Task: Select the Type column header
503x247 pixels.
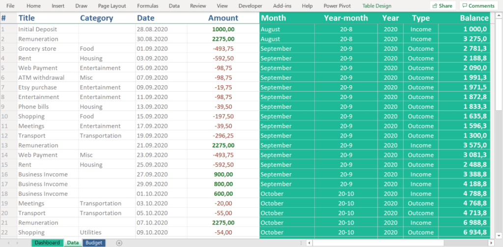Action: point(421,18)
